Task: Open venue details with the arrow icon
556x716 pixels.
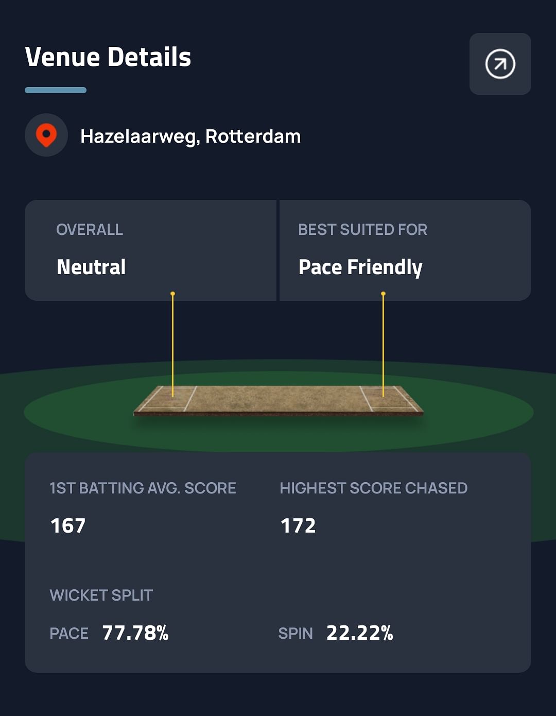Action: (x=500, y=64)
